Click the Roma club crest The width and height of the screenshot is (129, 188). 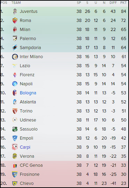[15, 21]
